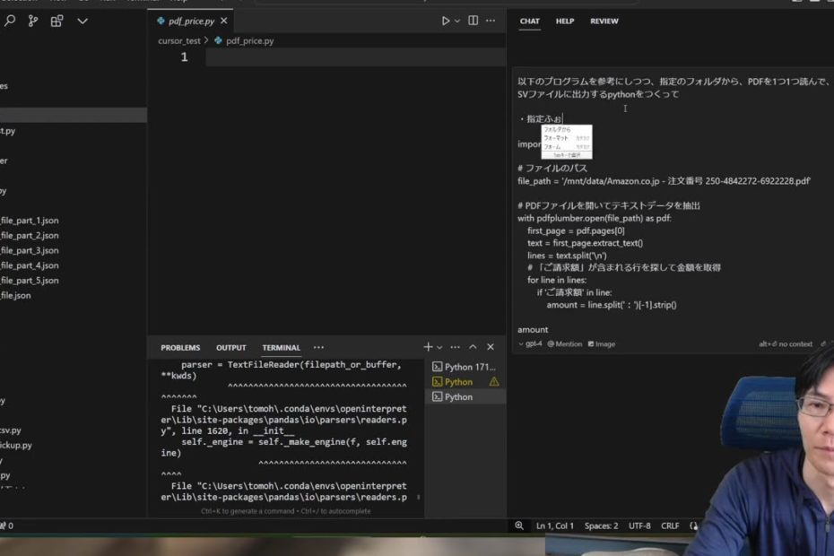Open the REVIEW tab in chat pane
The height and width of the screenshot is (556, 834).
click(x=604, y=21)
